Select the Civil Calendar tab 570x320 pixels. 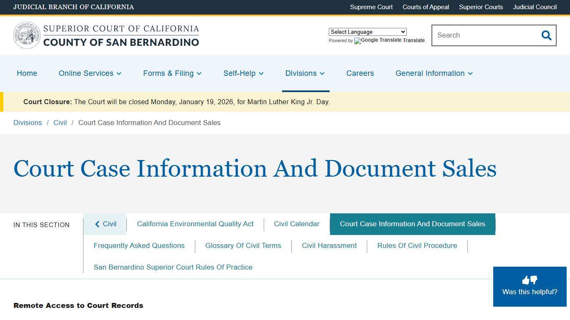pyautogui.click(x=297, y=224)
